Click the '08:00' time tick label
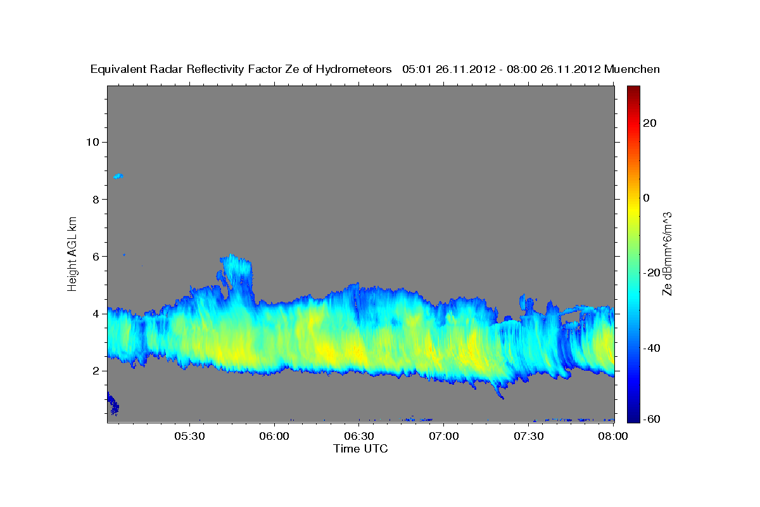The height and width of the screenshot is (507, 760). [613, 437]
